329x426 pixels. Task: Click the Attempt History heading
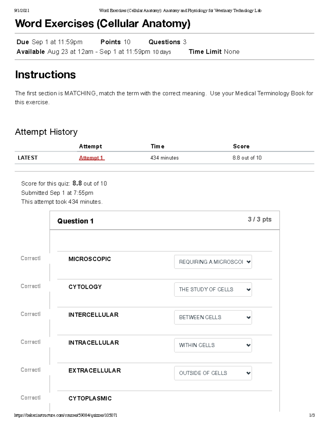(x=46, y=132)
